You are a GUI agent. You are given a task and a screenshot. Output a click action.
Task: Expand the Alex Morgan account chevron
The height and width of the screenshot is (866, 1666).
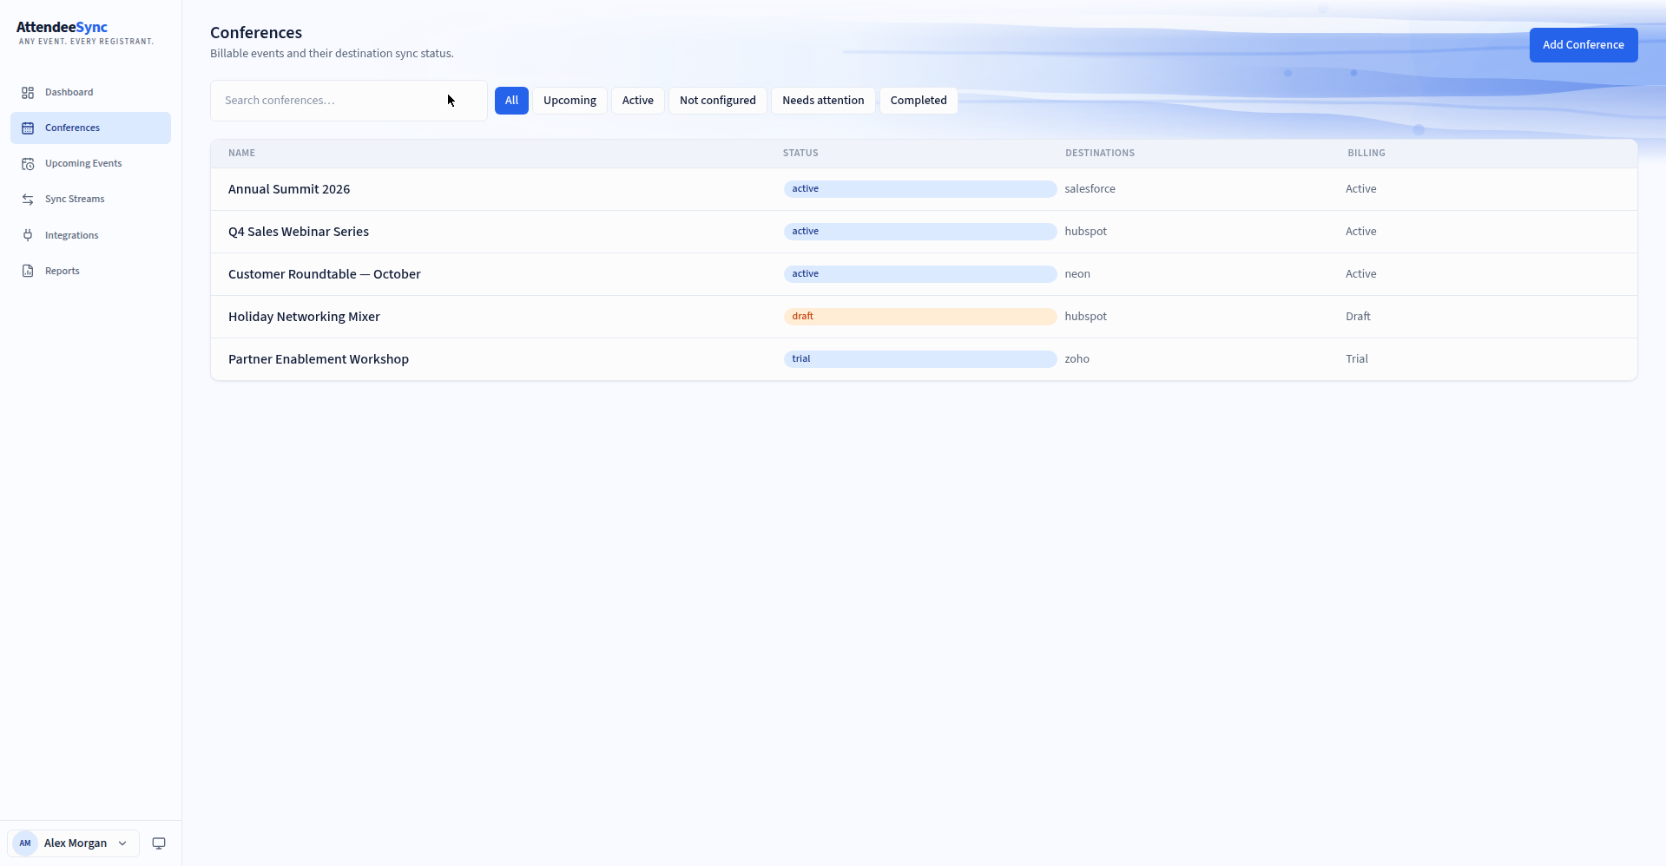tap(122, 843)
